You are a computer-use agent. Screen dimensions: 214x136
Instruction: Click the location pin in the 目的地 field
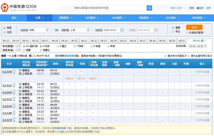coord(88,30)
